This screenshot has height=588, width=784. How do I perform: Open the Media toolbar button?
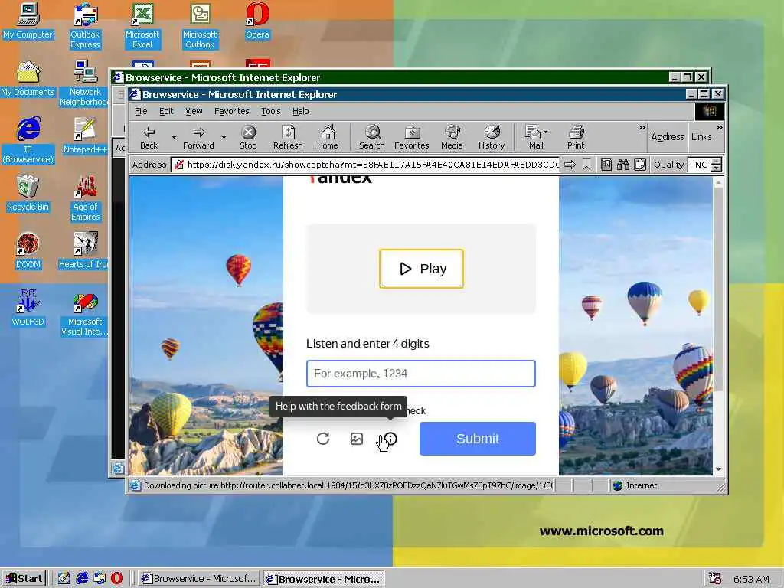click(x=452, y=138)
